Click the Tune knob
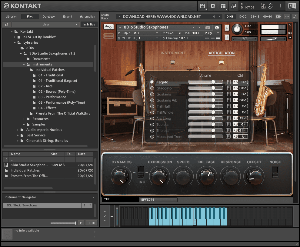 pyautogui.click(x=237, y=29)
